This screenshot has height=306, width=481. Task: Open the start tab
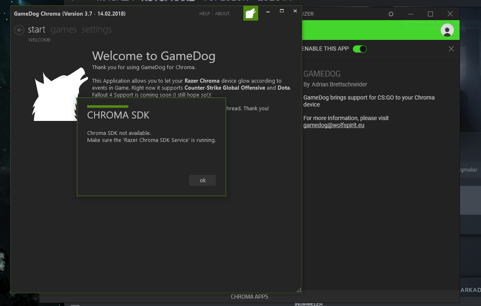click(x=37, y=30)
